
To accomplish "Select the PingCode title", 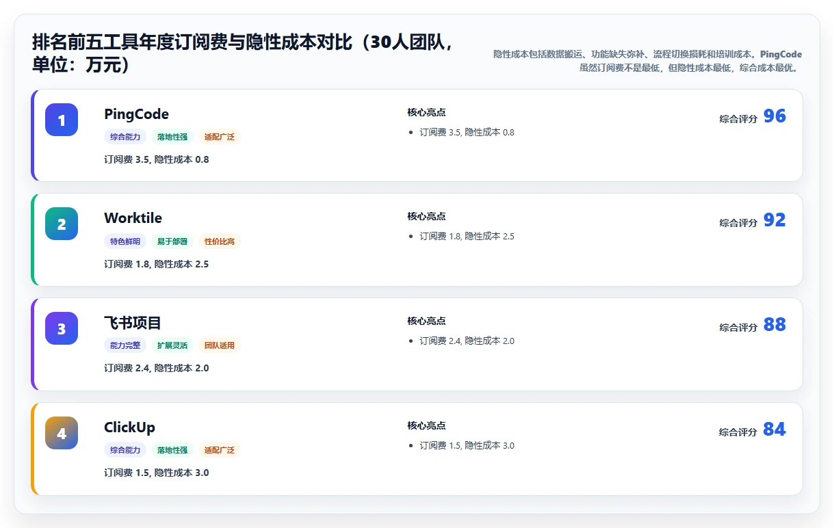I will (136, 114).
